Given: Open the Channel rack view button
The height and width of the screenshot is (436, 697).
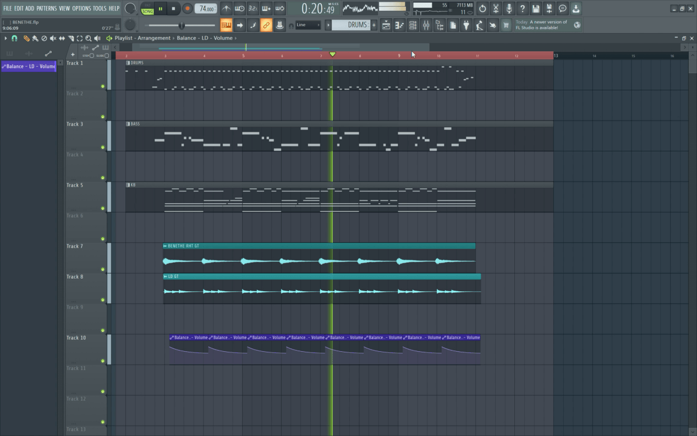Looking at the screenshot, I should (x=413, y=25).
